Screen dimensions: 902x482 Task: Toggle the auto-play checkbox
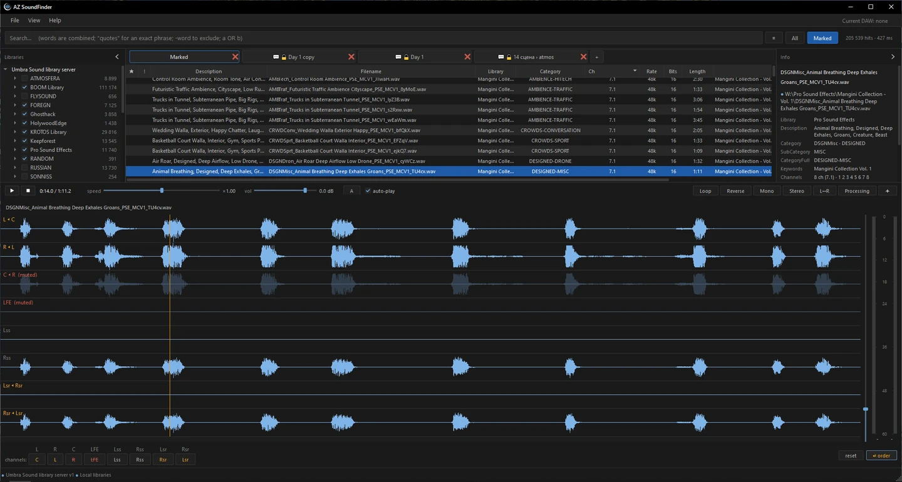[x=368, y=191]
